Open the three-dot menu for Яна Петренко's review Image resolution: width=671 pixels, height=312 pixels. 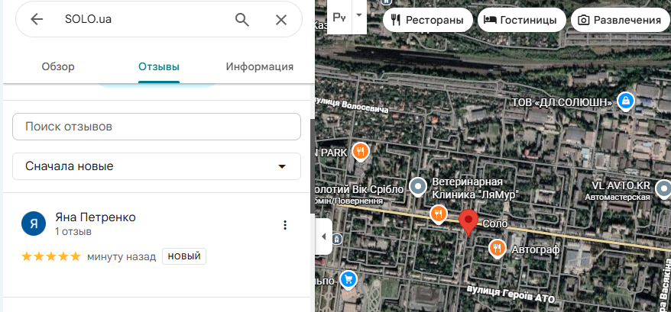tap(285, 225)
